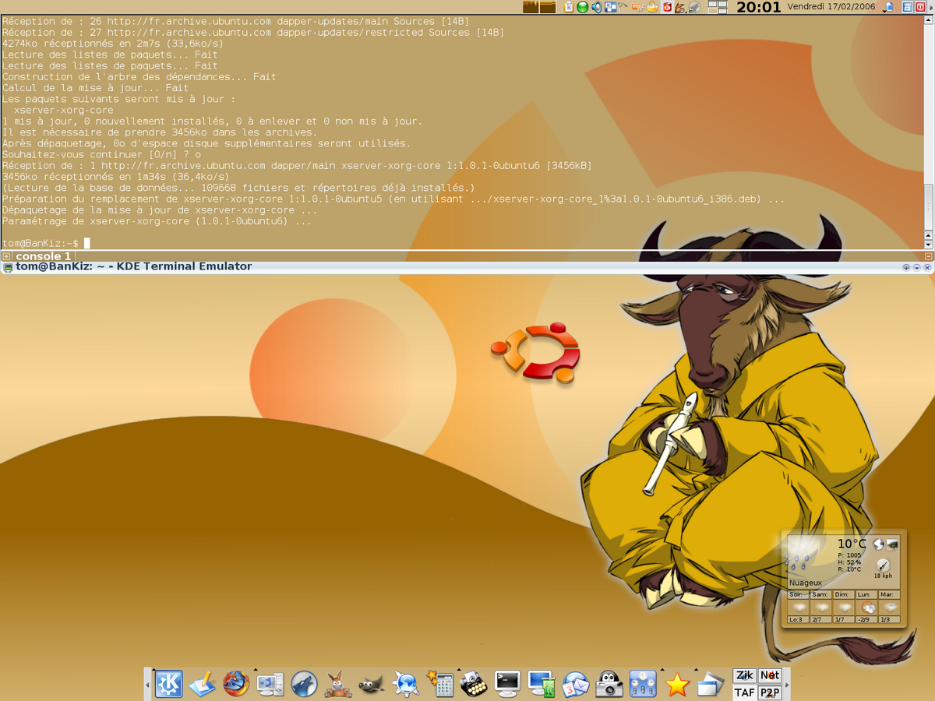
Task: Click the Mar: forecast label
Action: point(888,594)
